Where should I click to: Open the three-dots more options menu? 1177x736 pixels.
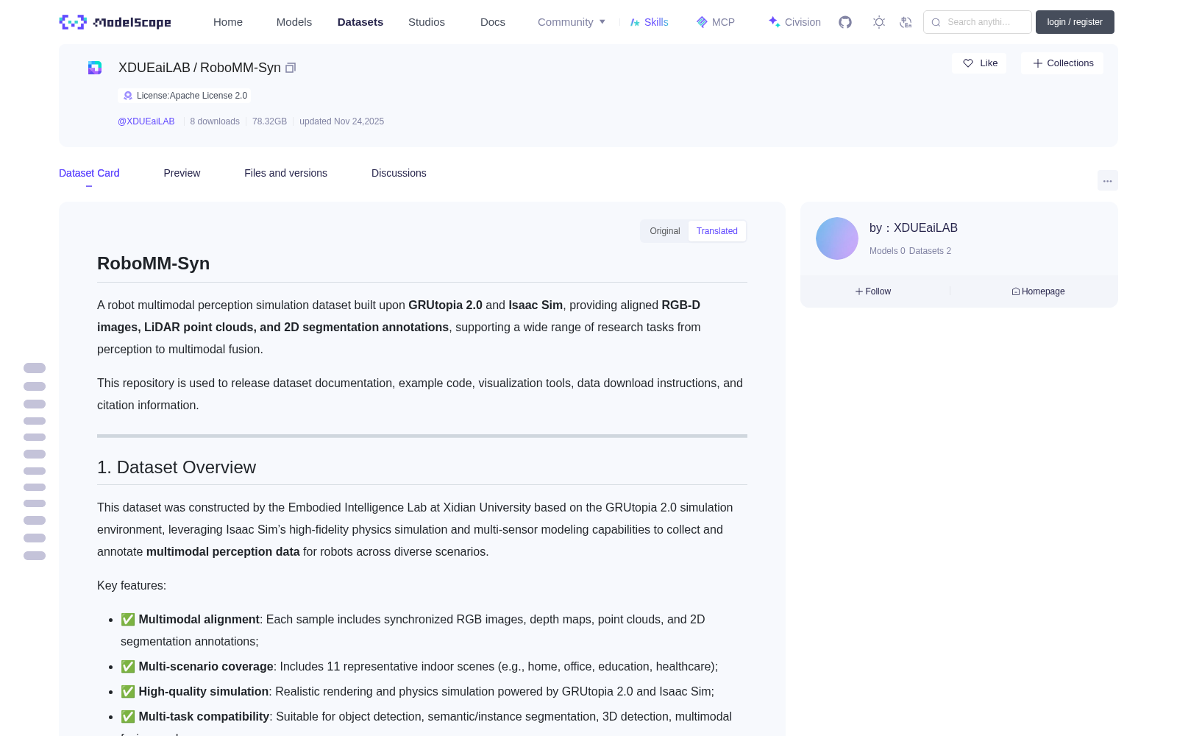coord(1107,180)
